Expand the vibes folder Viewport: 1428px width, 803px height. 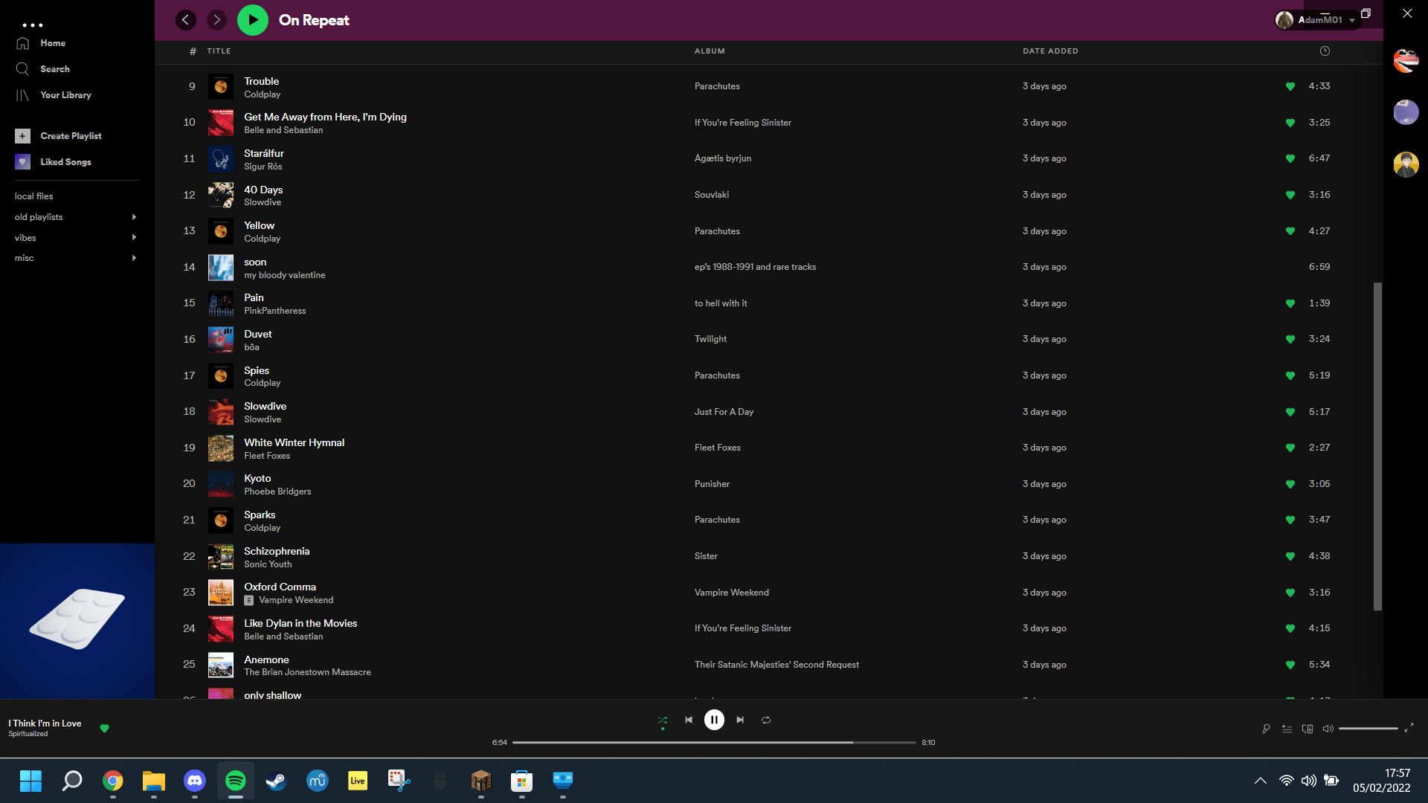134,237
